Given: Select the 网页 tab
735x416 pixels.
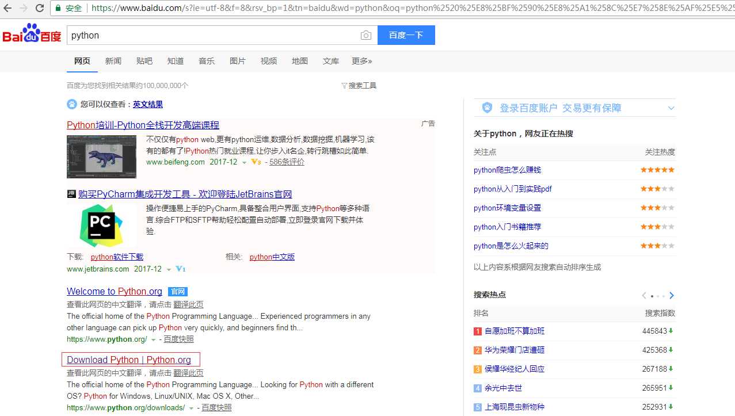Looking at the screenshot, I should [x=82, y=61].
